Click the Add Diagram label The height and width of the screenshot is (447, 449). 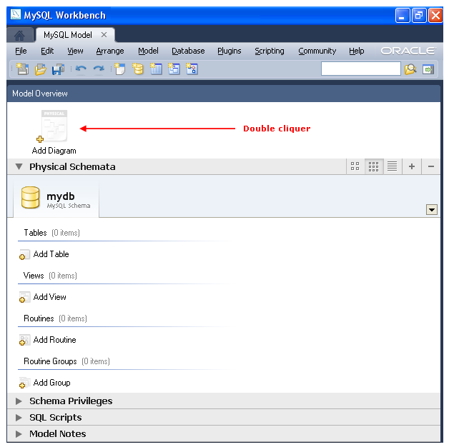[x=54, y=151]
